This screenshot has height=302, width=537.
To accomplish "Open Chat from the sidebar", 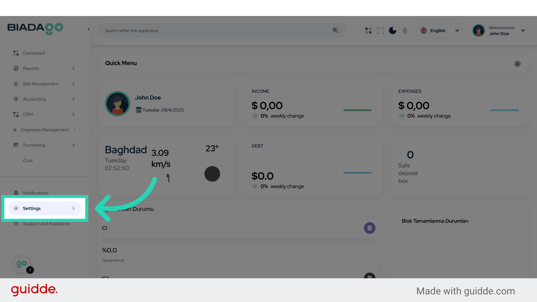I will click(x=28, y=161).
